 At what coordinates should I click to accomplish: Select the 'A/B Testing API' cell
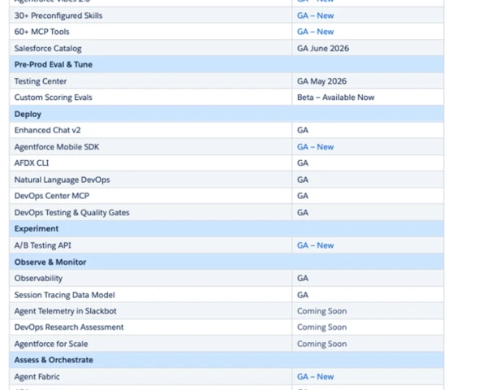[151, 245]
